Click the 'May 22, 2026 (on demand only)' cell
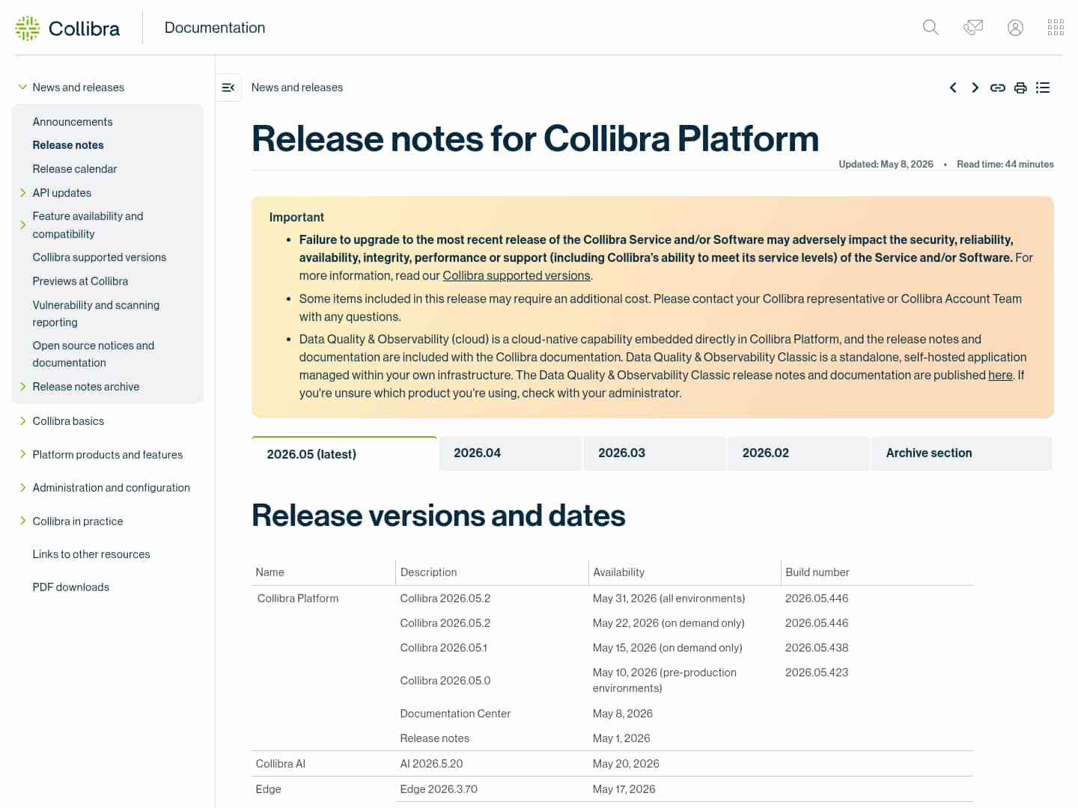 coord(669,622)
